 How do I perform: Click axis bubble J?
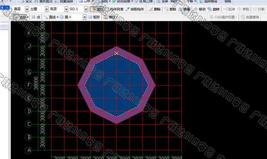click(x=29, y=46)
